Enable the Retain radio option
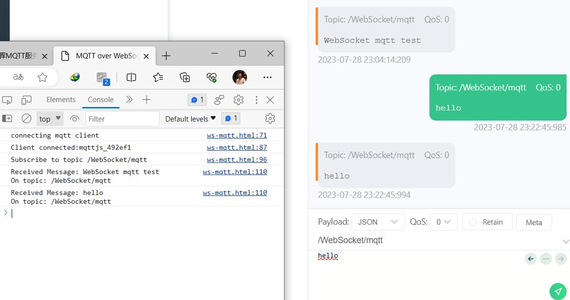Image resolution: width=570 pixels, height=300 pixels. pos(473,222)
